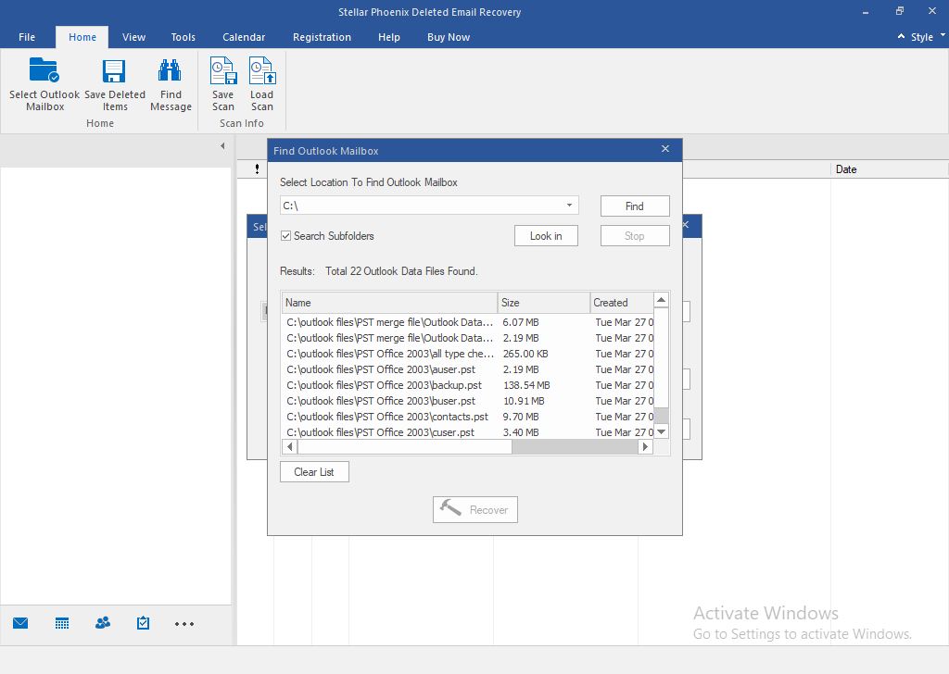Click the Clear List button
The height and width of the screenshot is (674, 949).
(x=314, y=472)
